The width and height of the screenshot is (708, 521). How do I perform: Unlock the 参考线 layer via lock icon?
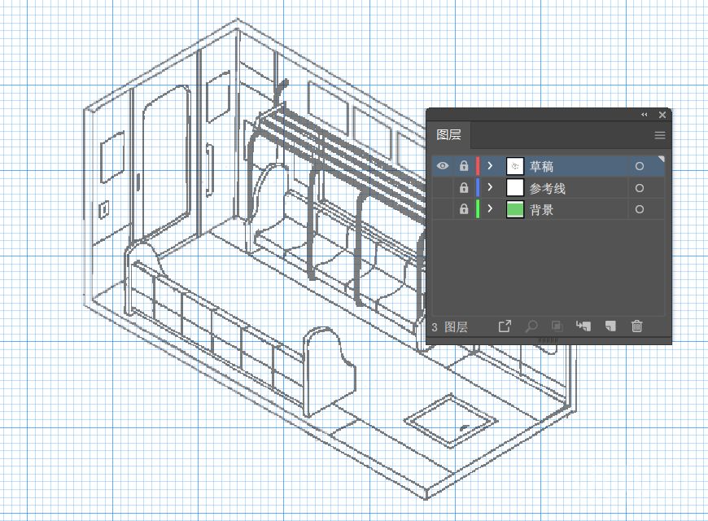[x=464, y=187]
